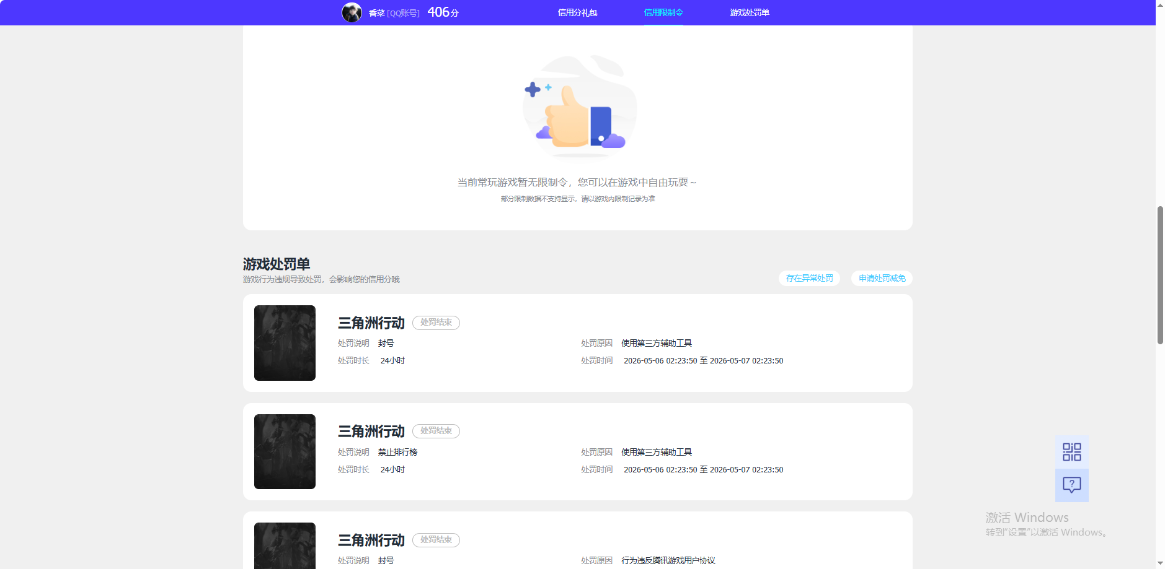Click the scrollbar down arrow
Image resolution: width=1165 pixels, height=569 pixels.
coord(1160,564)
